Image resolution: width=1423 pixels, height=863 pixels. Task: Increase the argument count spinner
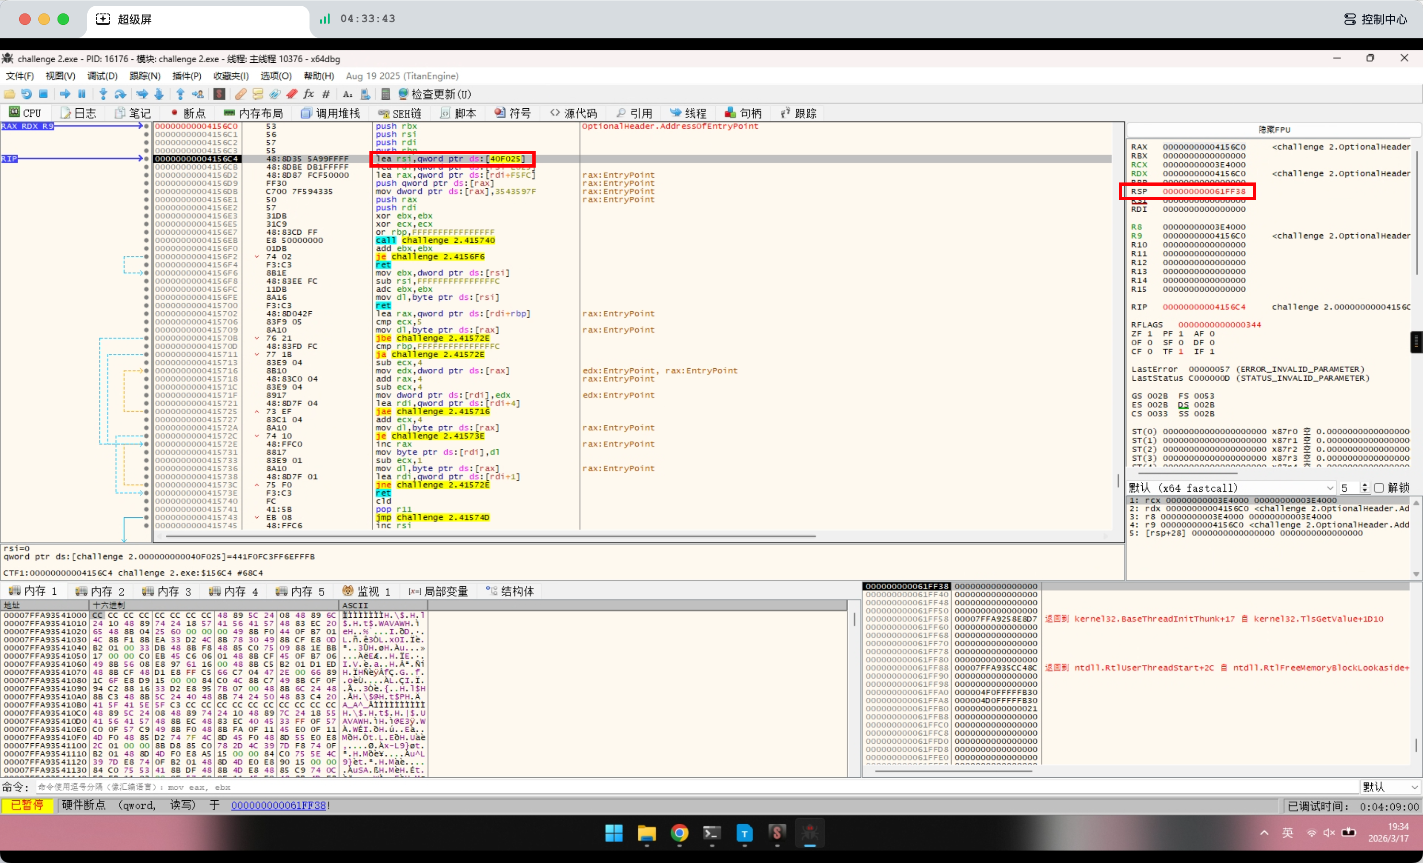click(x=1365, y=486)
